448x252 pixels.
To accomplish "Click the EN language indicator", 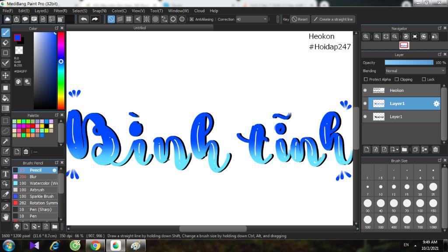I will coord(406,245).
